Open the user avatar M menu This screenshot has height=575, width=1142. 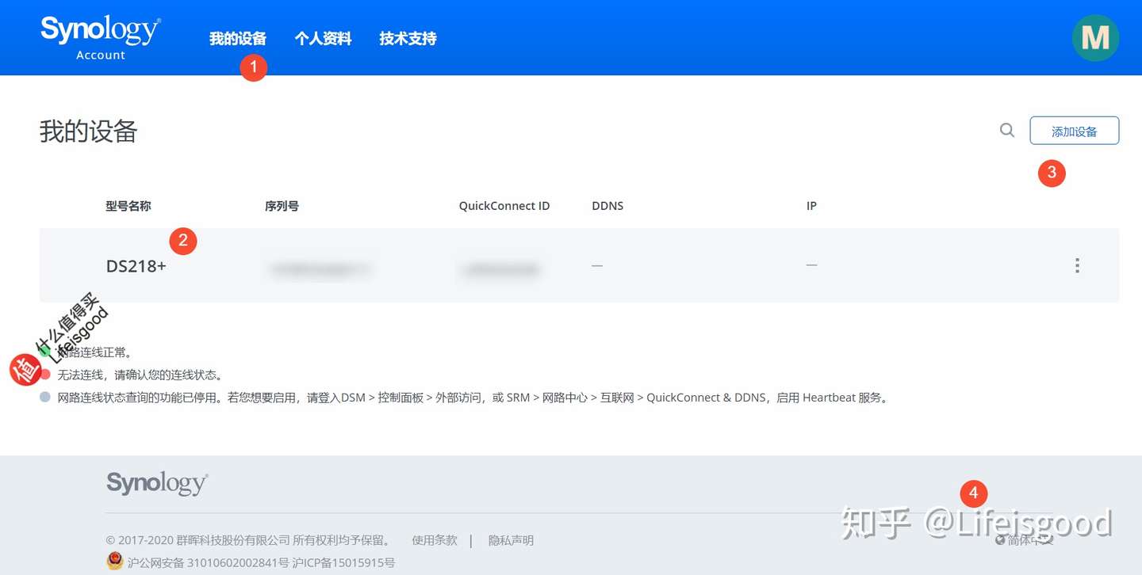1095,37
